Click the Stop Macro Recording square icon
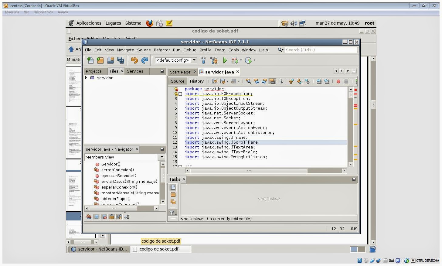442x266 pixels. click(346, 81)
